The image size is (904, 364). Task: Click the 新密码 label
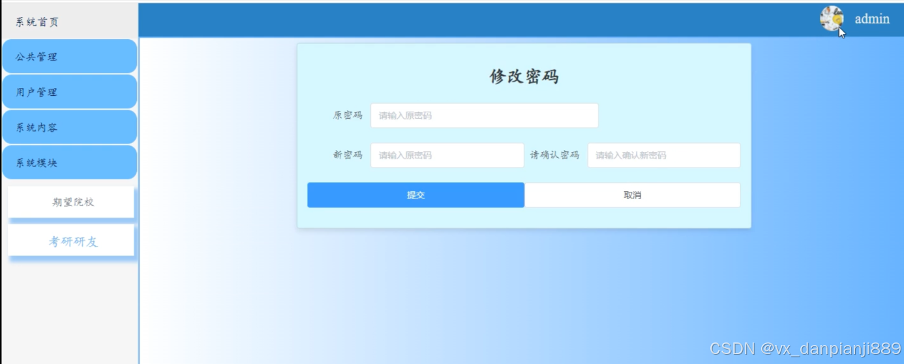(348, 155)
